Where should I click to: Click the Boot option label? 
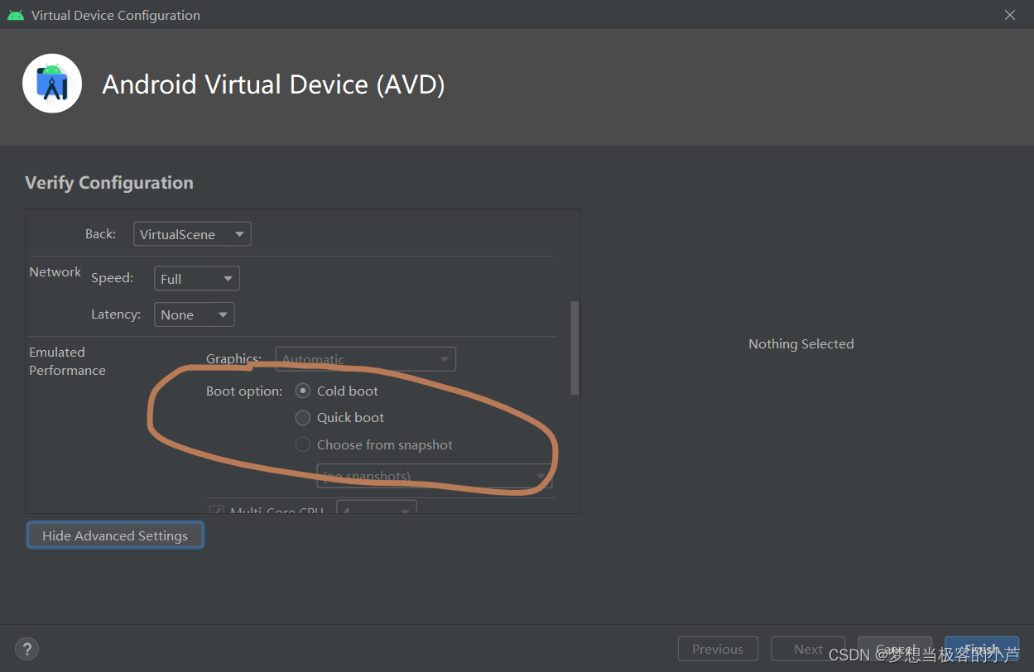tap(244, 391)
